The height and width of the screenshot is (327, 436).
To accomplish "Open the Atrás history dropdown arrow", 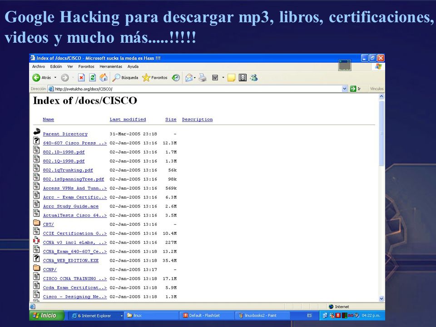I will point(55,78).
